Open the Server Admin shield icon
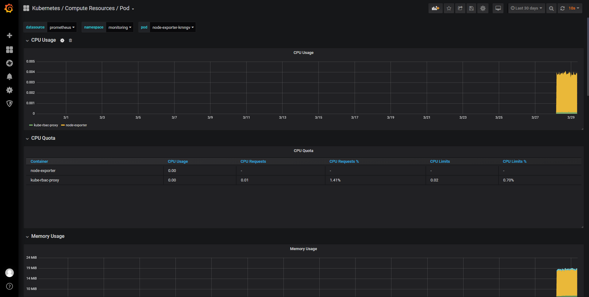 (x=10, y=104)
